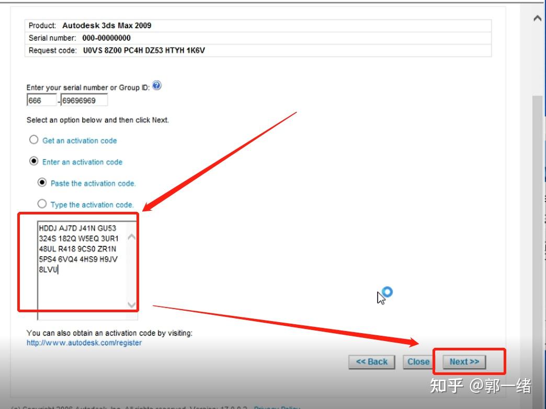Click serial number value 000-00000000
The width and height of the screenshot is (546, 409).
pos(107,38)
